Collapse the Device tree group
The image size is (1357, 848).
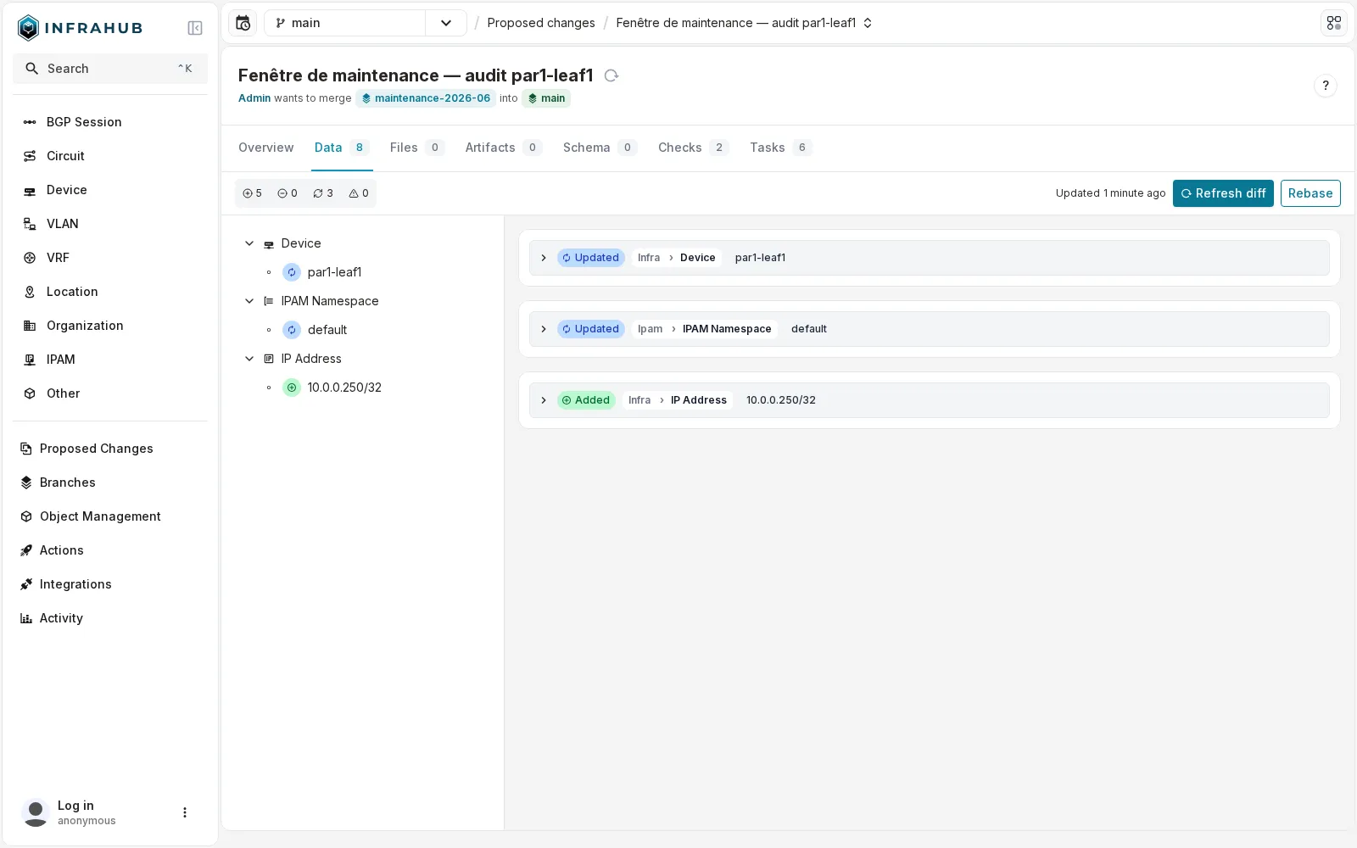pos(249,243)
